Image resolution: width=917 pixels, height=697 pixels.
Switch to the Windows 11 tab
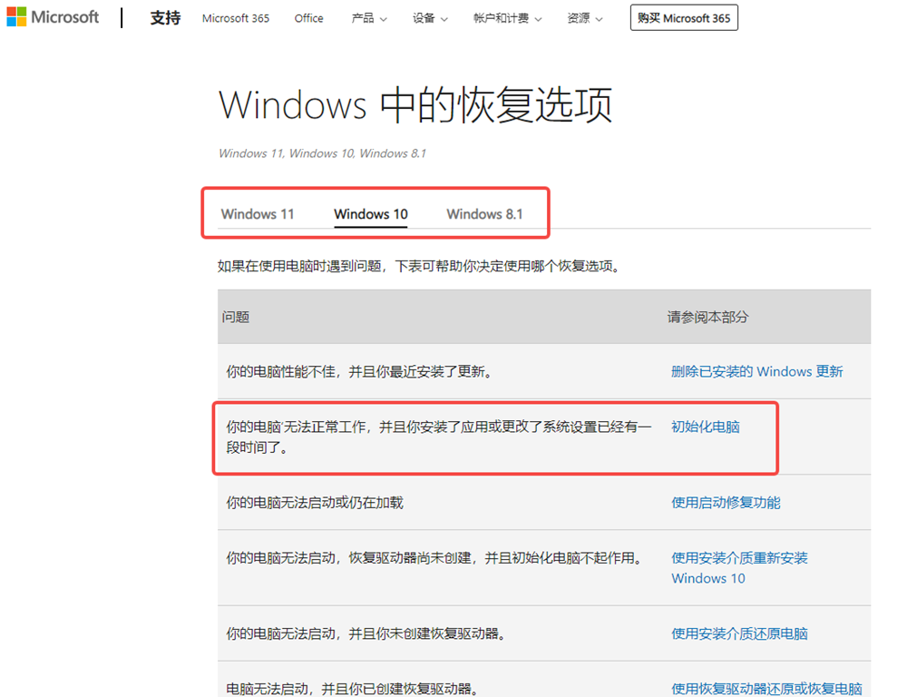click(258, 214)
